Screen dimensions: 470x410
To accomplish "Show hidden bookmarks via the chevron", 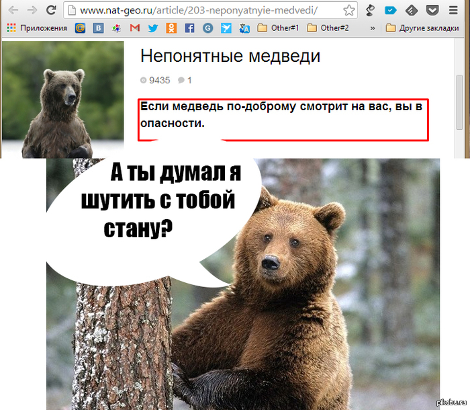I will coord(371,28).
